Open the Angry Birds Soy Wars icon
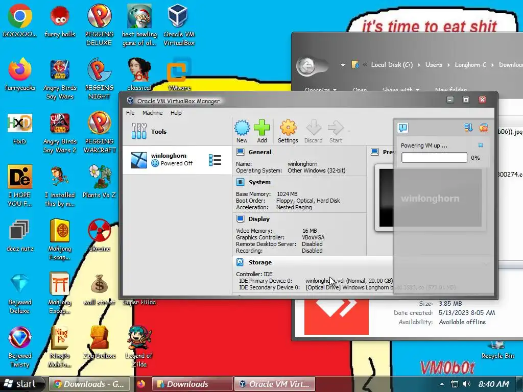This screenshot has width=523, height=392. coord(60,79)
